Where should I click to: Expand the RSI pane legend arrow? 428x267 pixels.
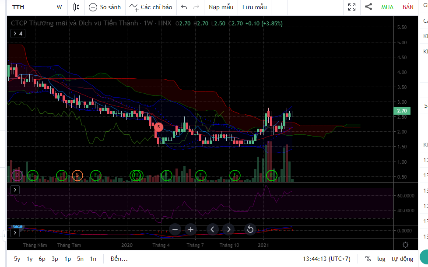[15, 190]
